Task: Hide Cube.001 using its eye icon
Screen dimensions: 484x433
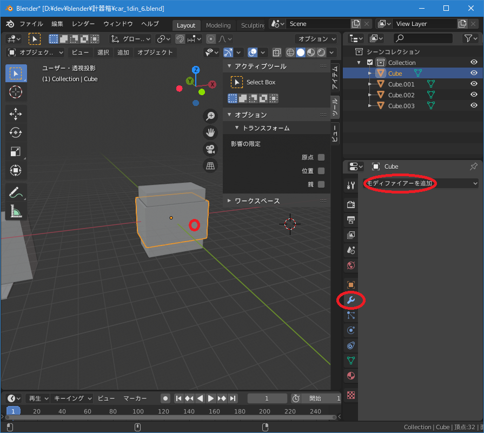Action: tap(474, 84)
